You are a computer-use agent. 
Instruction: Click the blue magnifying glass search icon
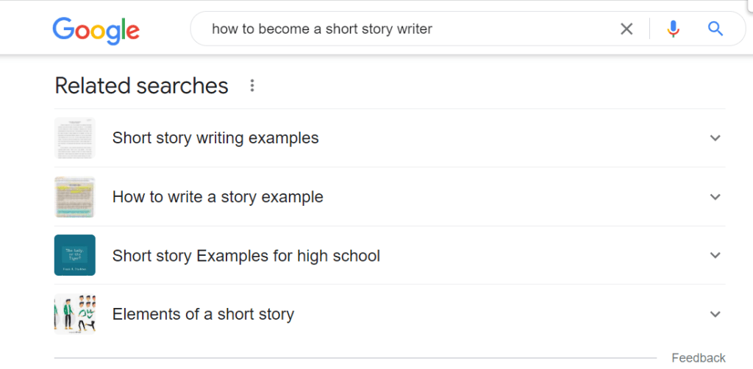pos(715,29)
